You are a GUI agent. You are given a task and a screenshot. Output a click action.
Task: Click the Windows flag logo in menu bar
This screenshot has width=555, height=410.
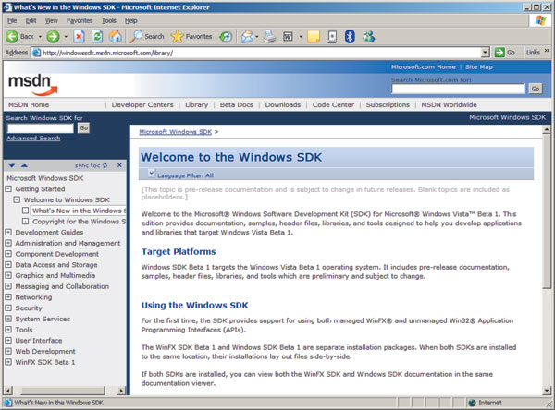pos(540,20)
